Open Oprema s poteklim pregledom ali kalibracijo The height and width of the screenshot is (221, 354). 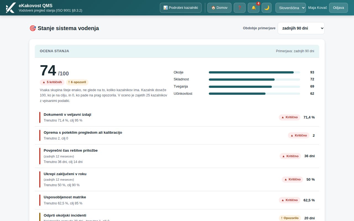coord(177,135)
